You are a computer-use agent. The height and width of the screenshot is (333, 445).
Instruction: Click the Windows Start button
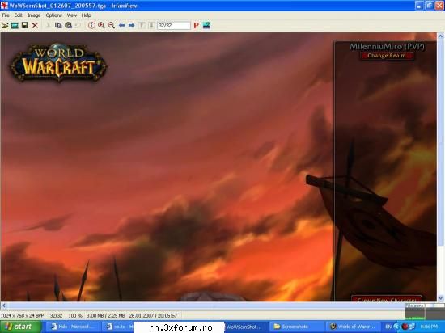click(x=20, y=327)
